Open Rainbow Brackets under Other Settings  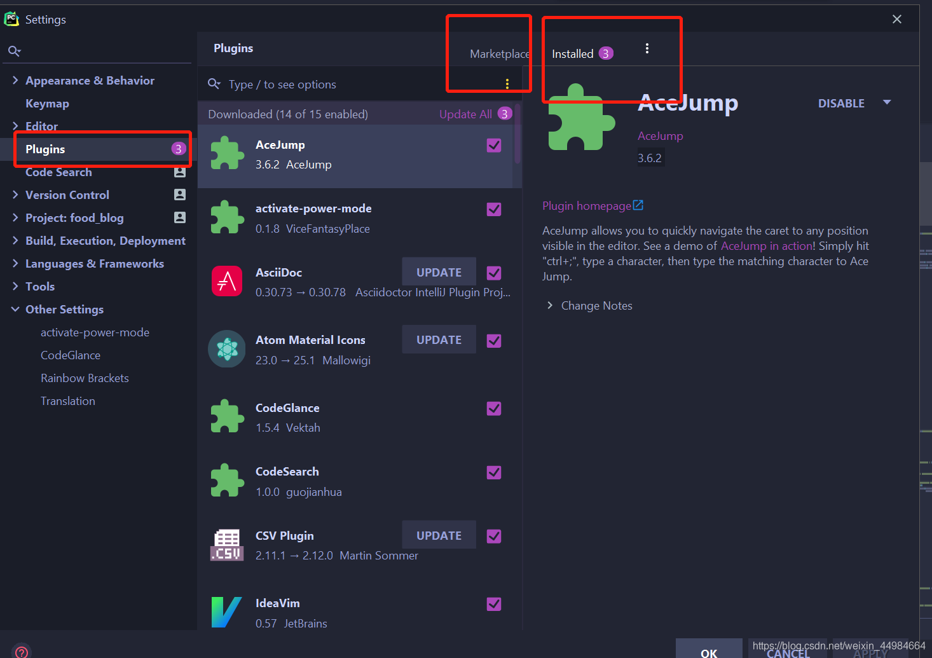tap(85, 378)
